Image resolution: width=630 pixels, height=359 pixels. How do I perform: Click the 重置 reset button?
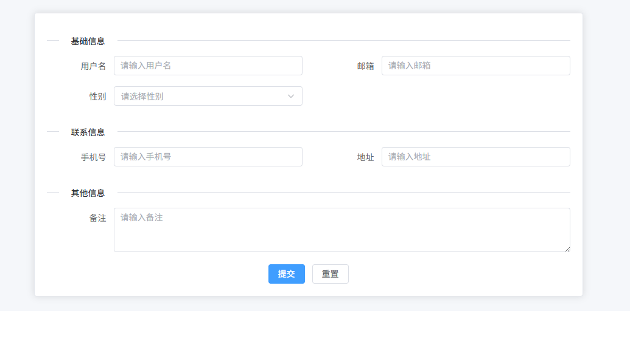[x=330, y=274]
